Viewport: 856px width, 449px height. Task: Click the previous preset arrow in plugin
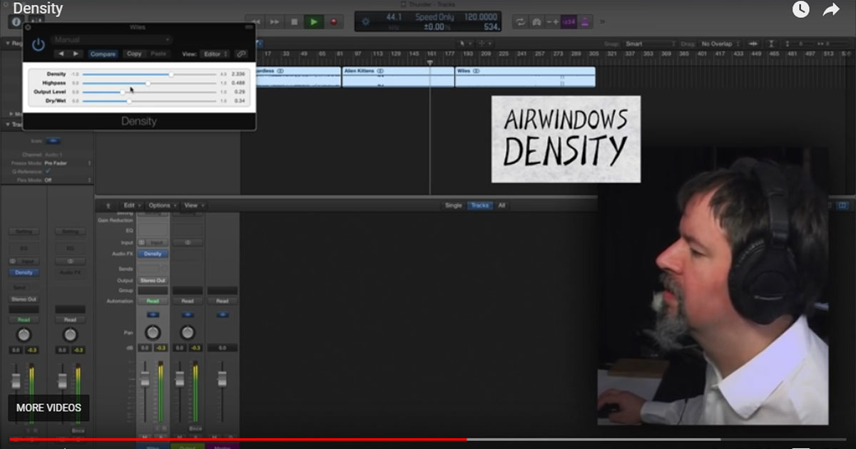coord(61,53)
